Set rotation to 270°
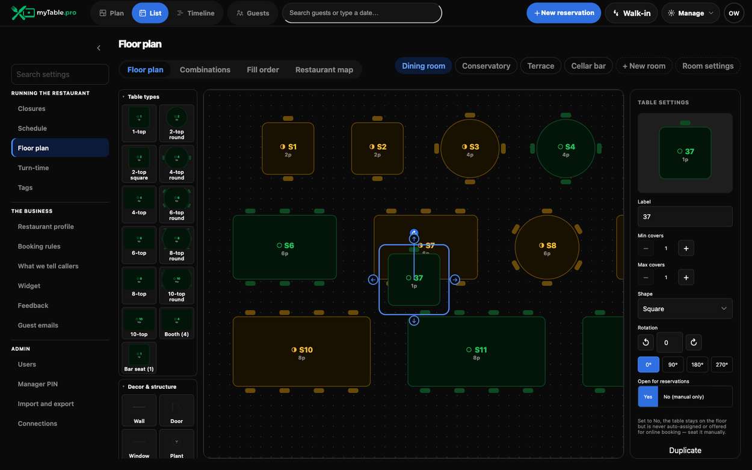752x470 pixels. pyautogui.click(x=722, y=365)
